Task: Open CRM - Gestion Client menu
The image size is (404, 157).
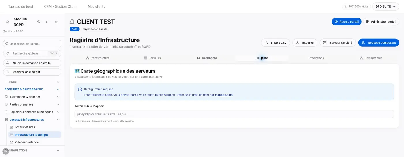Action: (60, 6)
